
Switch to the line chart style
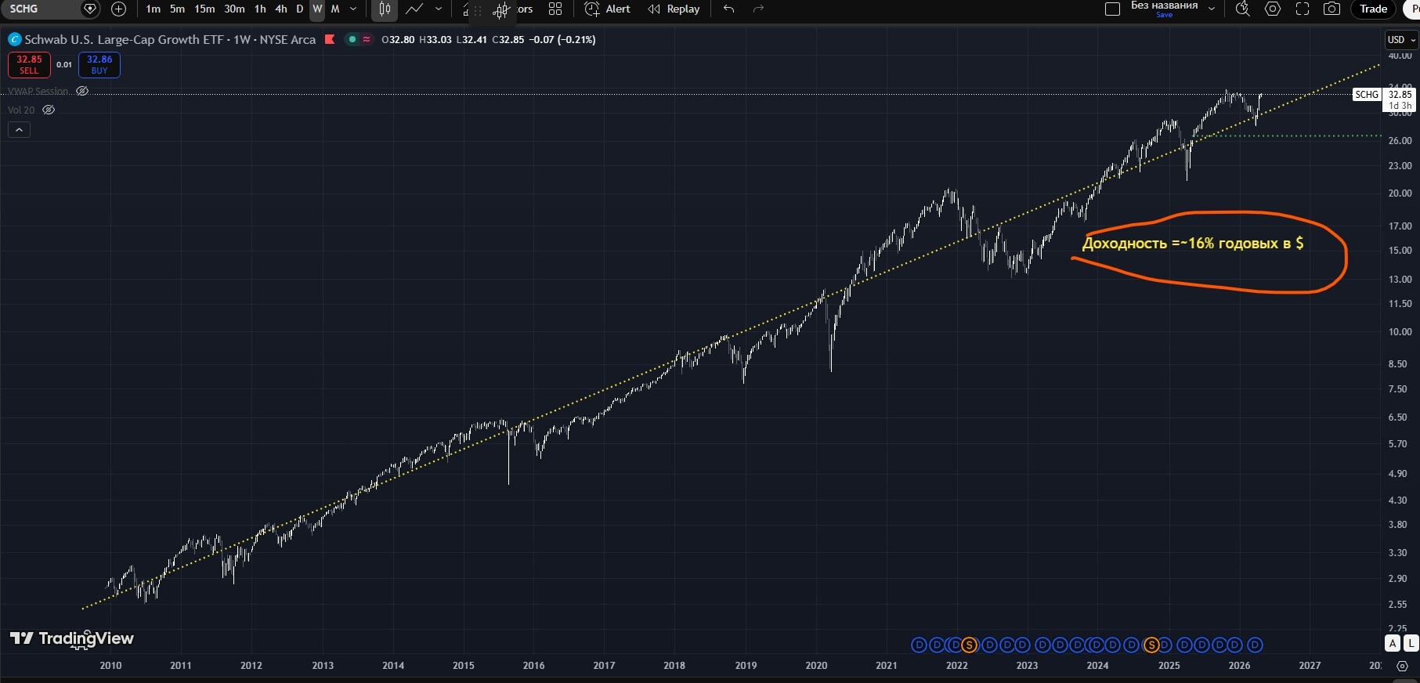pos(414,9)
